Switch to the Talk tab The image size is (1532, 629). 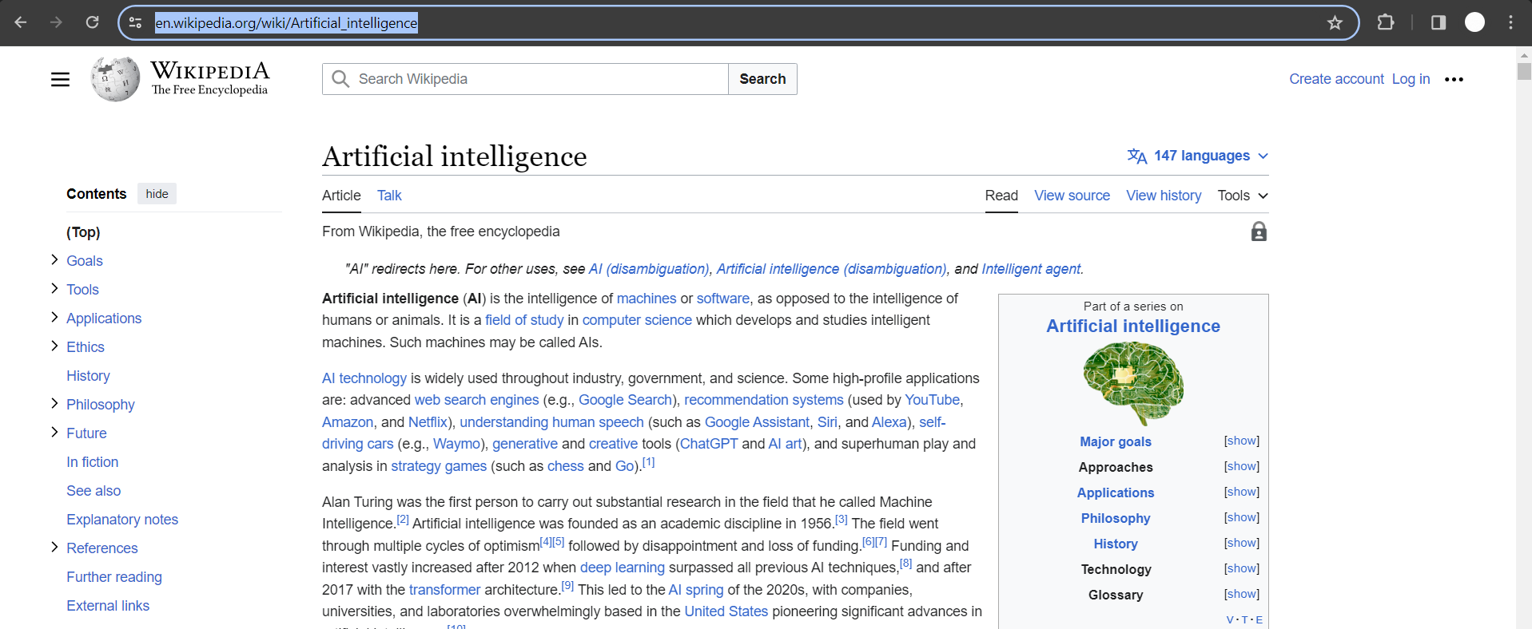389,196
